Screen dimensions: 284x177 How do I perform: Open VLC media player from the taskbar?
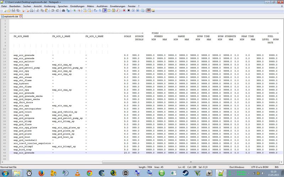pyautogui.click(x=77, y=172)
